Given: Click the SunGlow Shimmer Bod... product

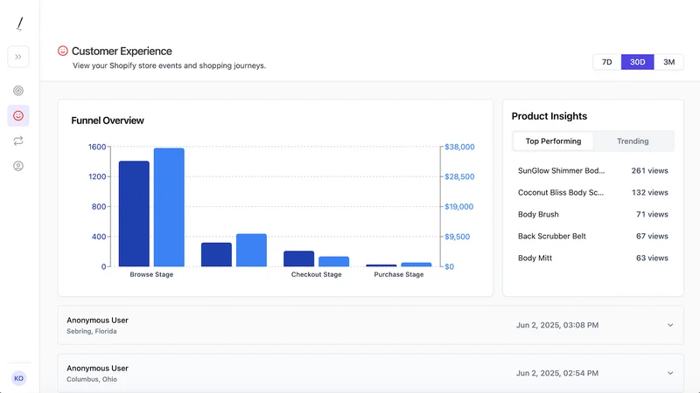Looking at the screenshot, I should point(561,170).
